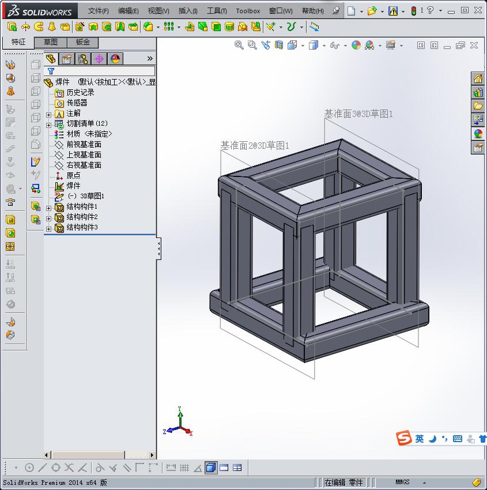The height and width of the screenshot is (490, 487).
Task: Click the Sogou input method S icon
Action: click(x=403, y=438)
